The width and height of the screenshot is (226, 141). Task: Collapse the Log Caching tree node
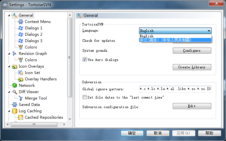(x=9, y=111)
